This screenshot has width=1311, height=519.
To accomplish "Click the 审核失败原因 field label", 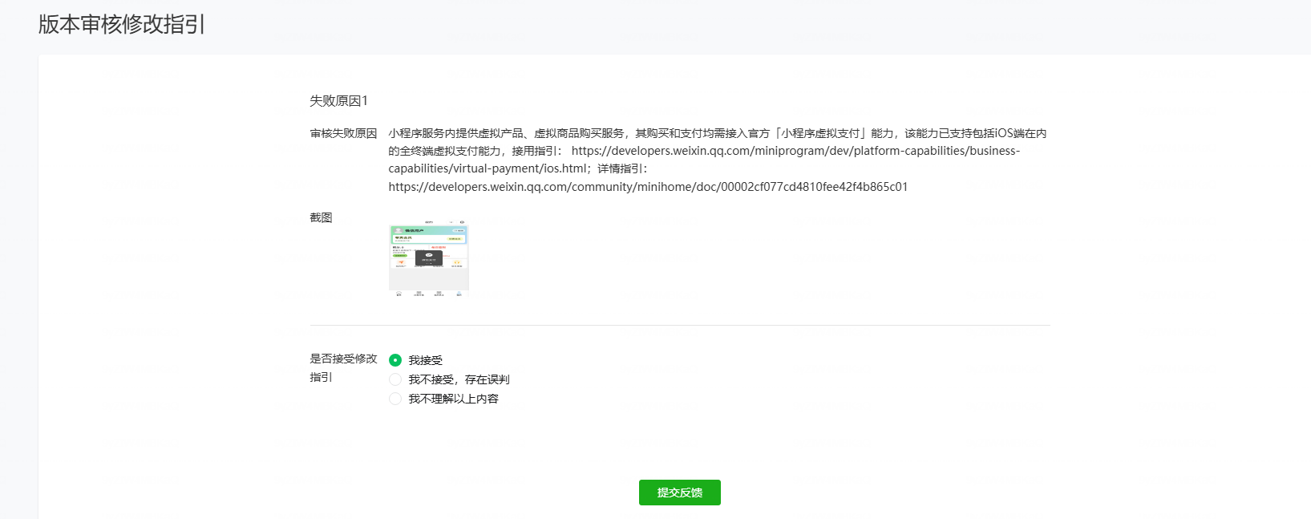I will (343, 133).
